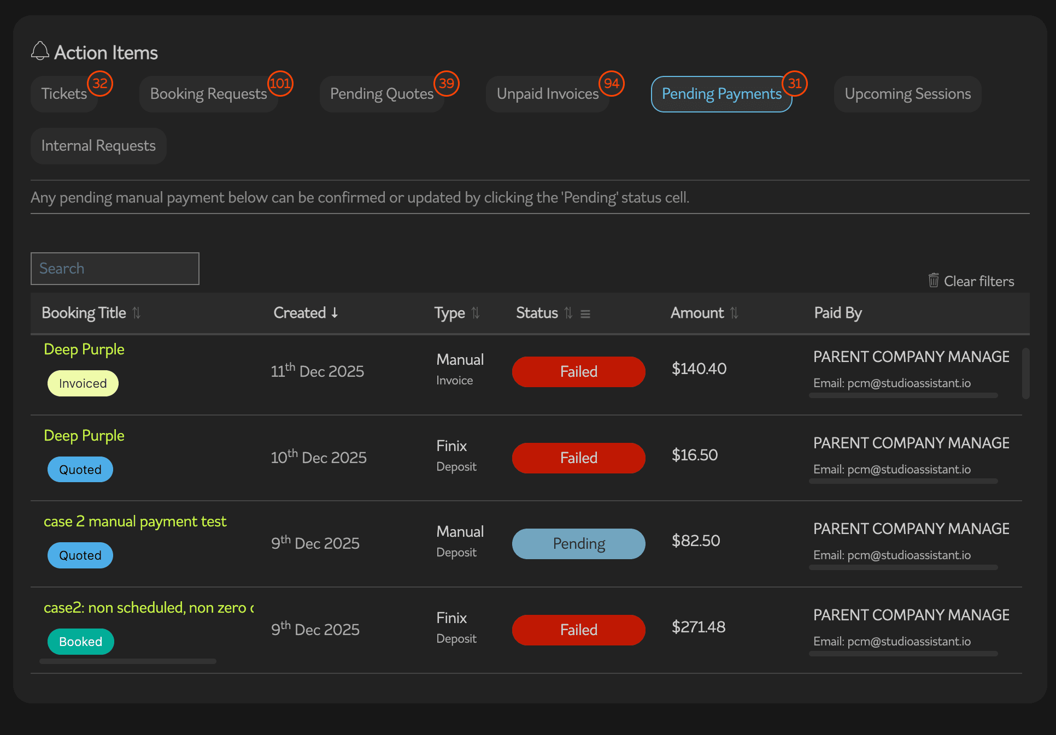Click the Pending Payments badge 31

point(795,84)
